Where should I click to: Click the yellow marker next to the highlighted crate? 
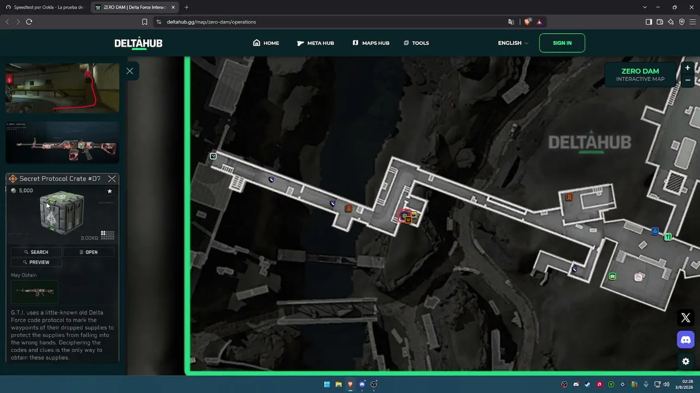[414, 215]
